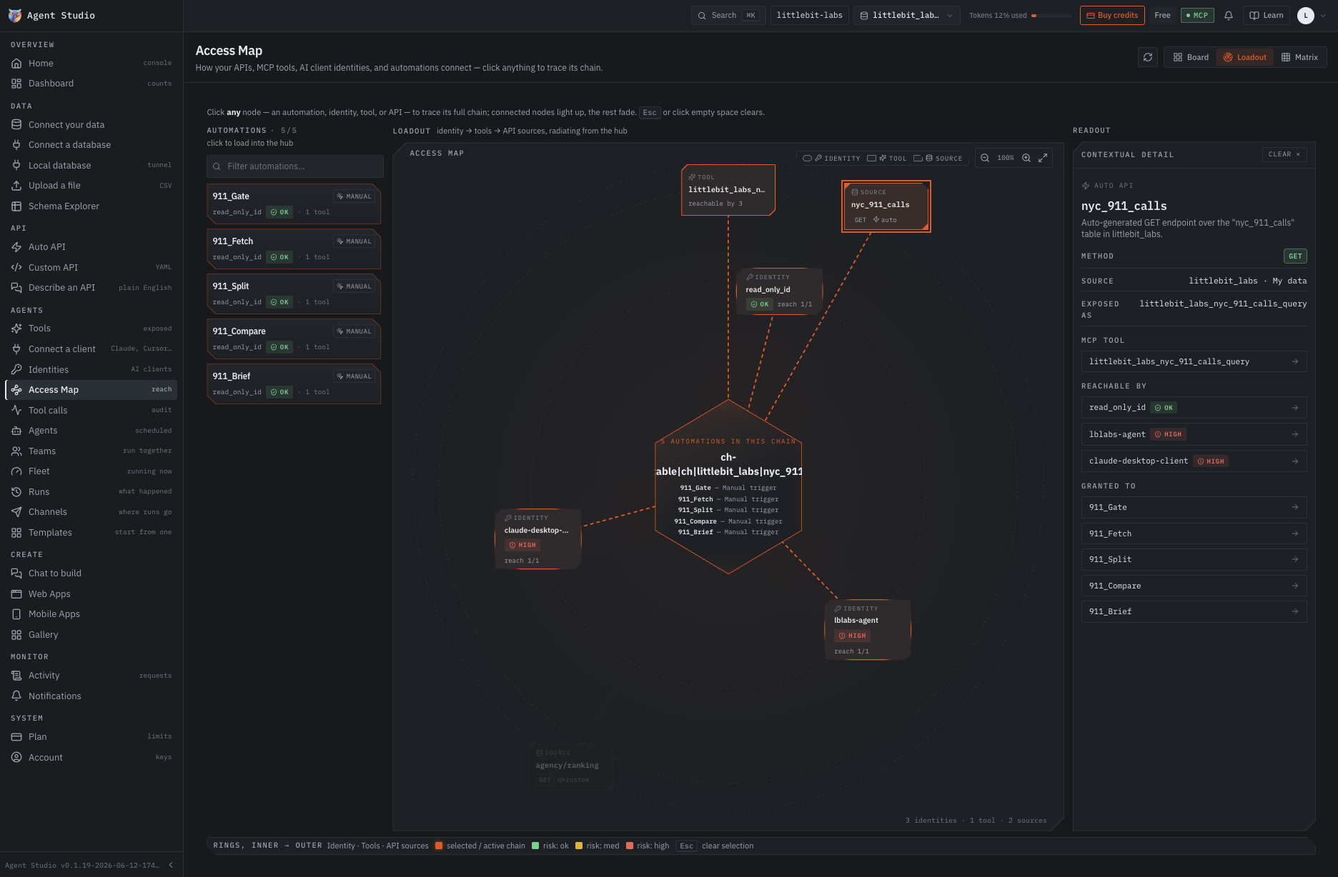Click the Buy credits button

1112,15
